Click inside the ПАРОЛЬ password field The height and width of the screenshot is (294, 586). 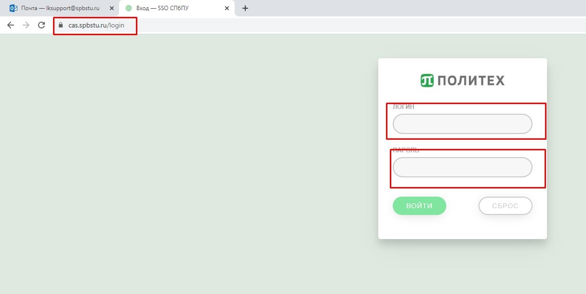(x=462, y=167)
